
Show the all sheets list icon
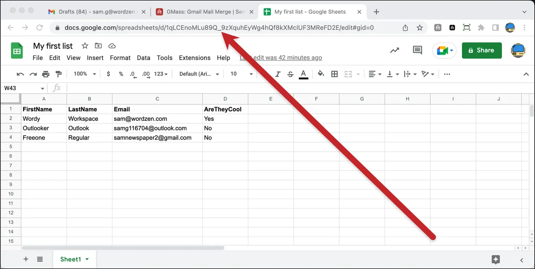pos(40,259)
